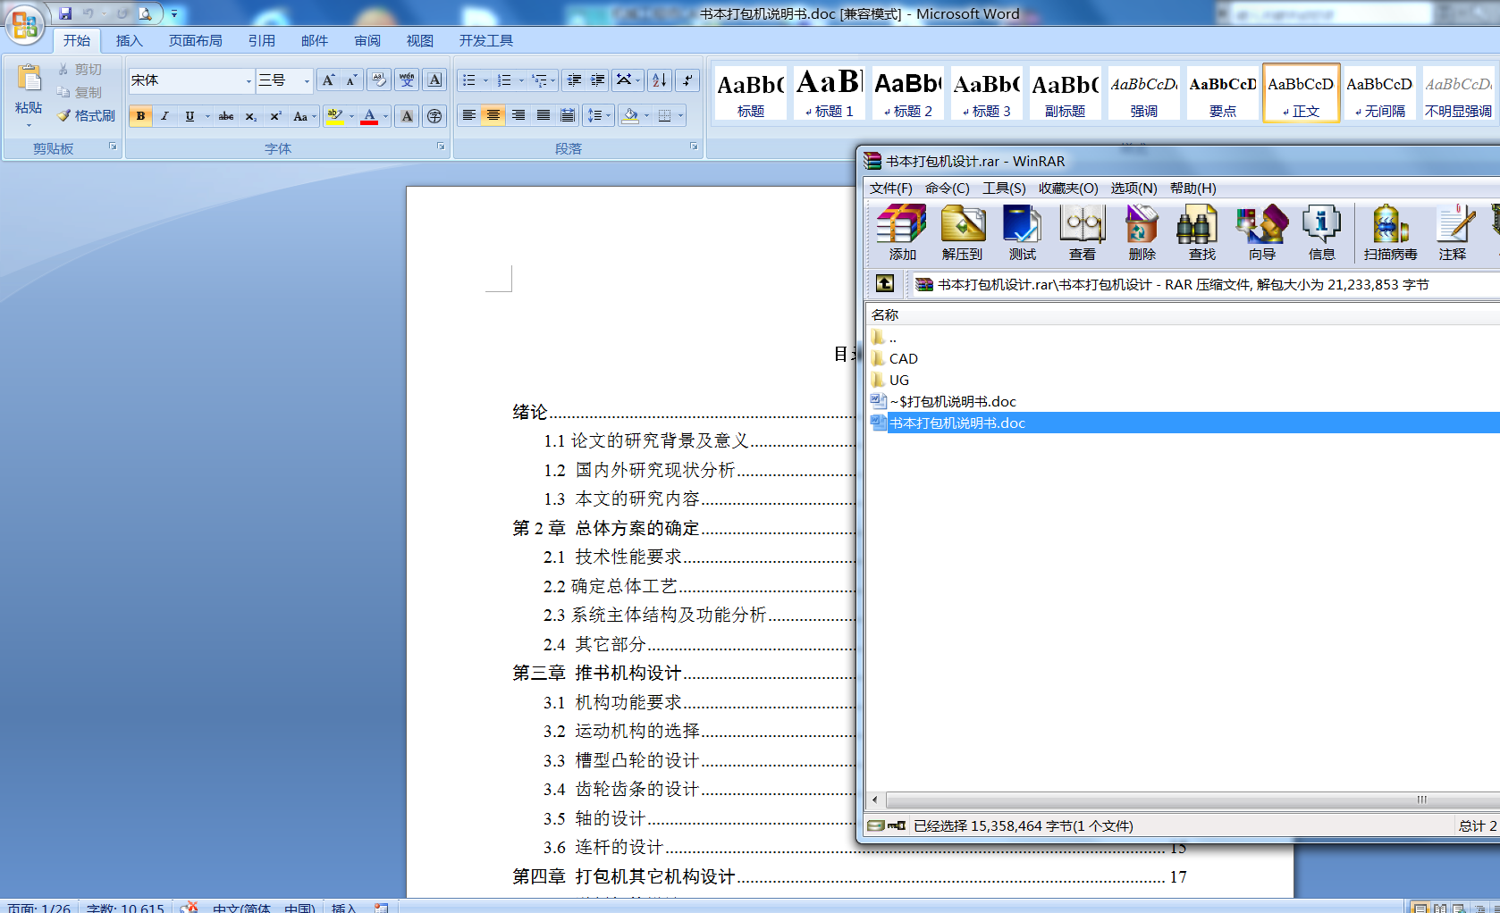Toggle Align Left paragraph alignment
This screenshot has width=1500, height=913.
(x=469, y=116)
